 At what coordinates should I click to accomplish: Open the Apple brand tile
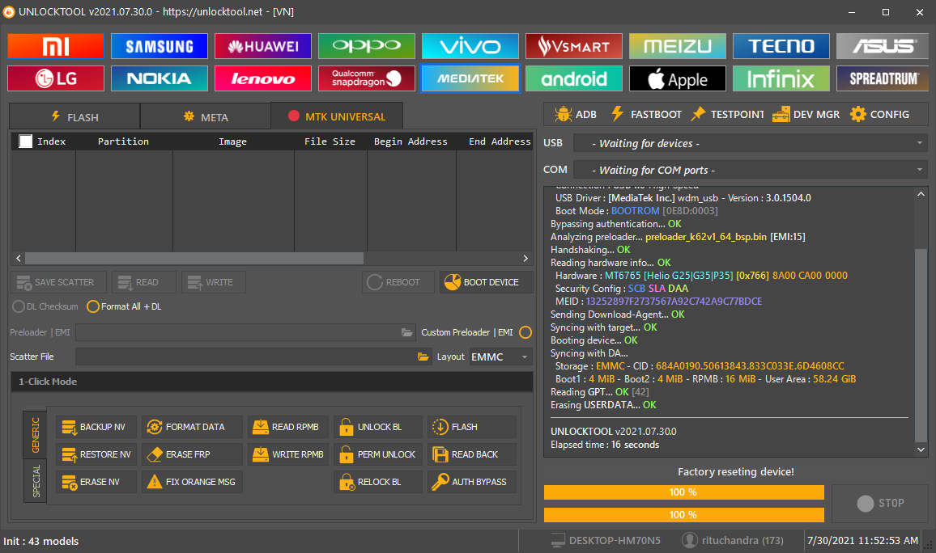[x=678, y=78]
